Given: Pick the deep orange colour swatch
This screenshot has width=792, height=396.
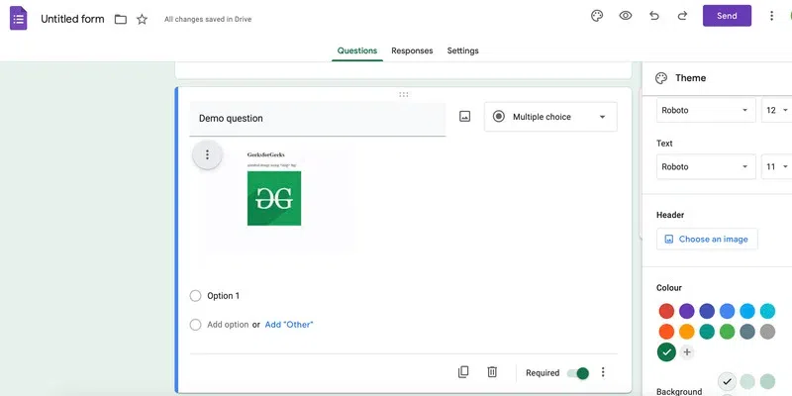Looking at the screenshot, I should [x=666, y=332].
